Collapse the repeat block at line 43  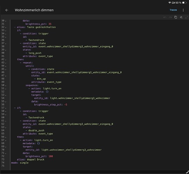click(x=6, y=63)
